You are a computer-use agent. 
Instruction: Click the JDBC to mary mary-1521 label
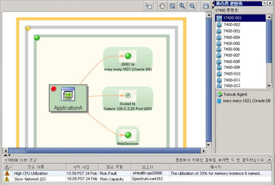pyautogui.click(x=128, y=67)
